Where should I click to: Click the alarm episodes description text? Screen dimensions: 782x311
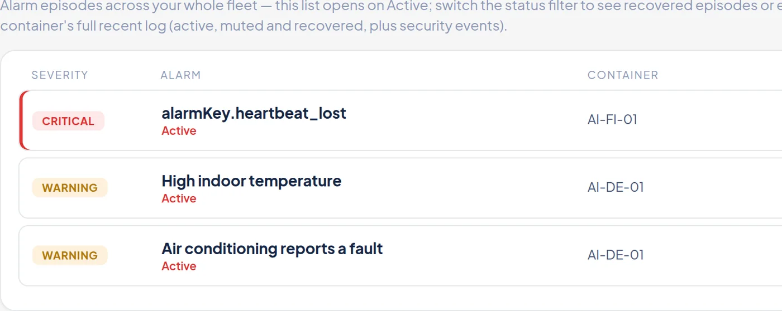pos(391,16)
